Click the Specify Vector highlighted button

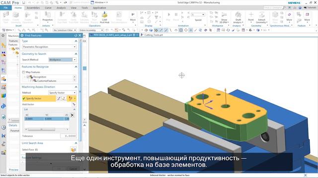tap(39, 98)
